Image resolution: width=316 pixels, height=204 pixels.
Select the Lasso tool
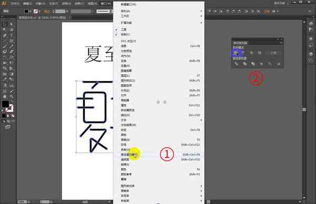coord(12,29)
